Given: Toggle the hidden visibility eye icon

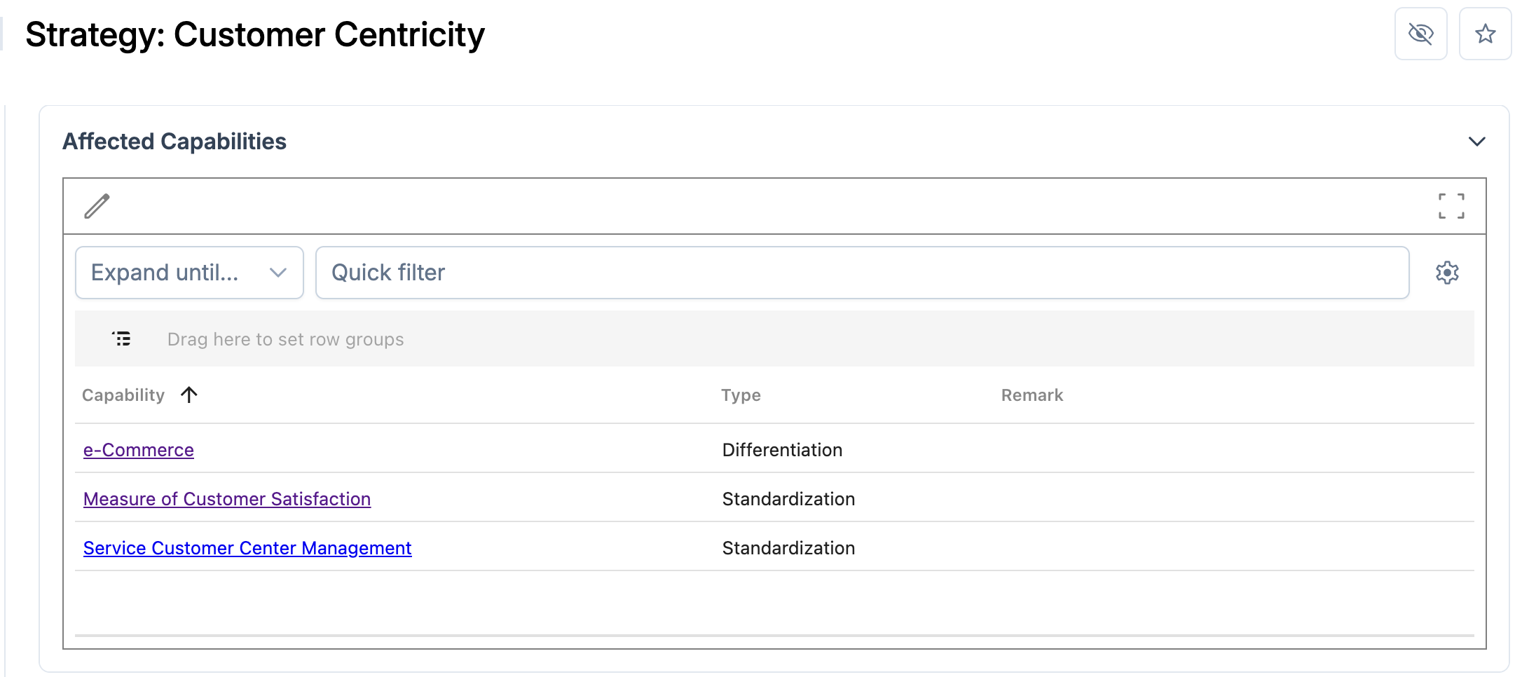Looking at the screenshot, I should [1420, 34].
